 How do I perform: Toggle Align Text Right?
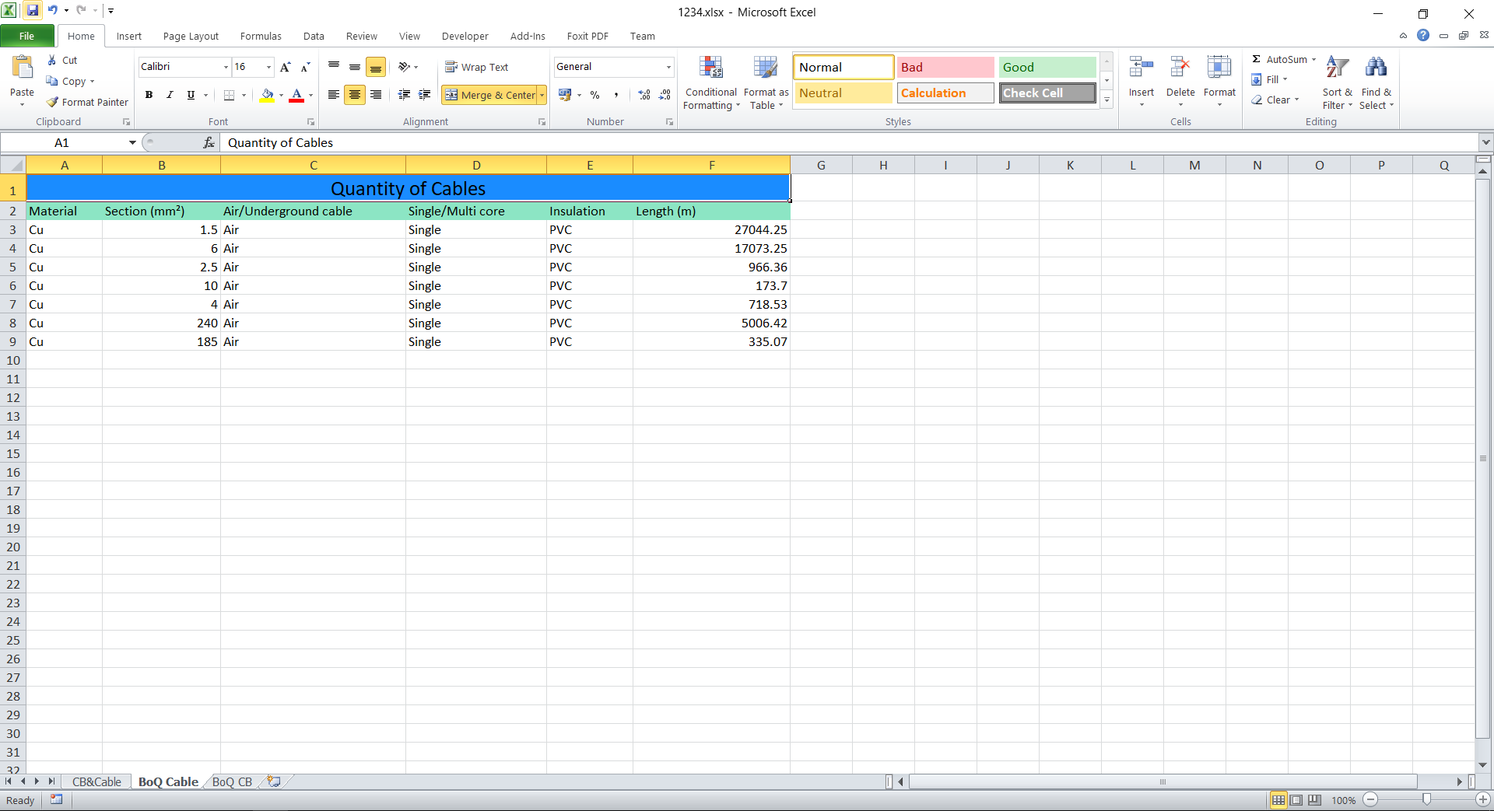point(376,95)
